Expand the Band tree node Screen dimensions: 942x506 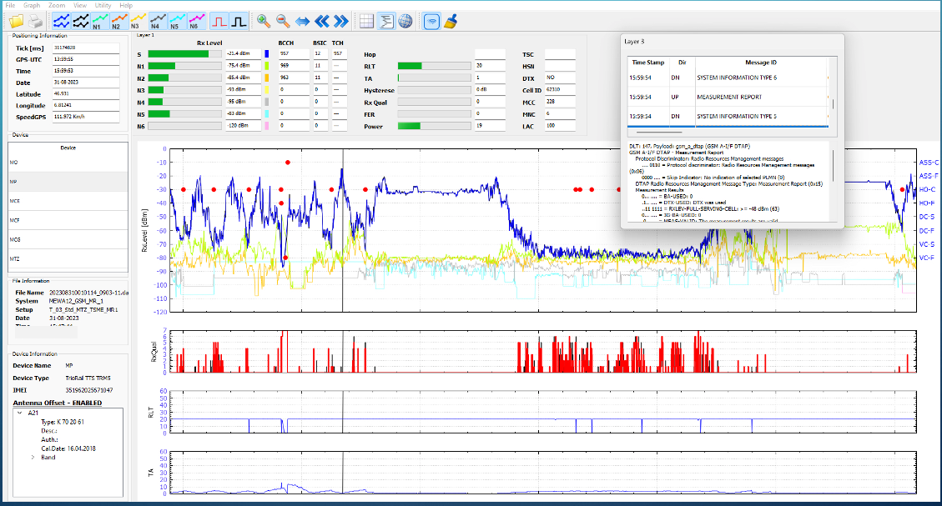pyautogui.click(x=33, y=457)
